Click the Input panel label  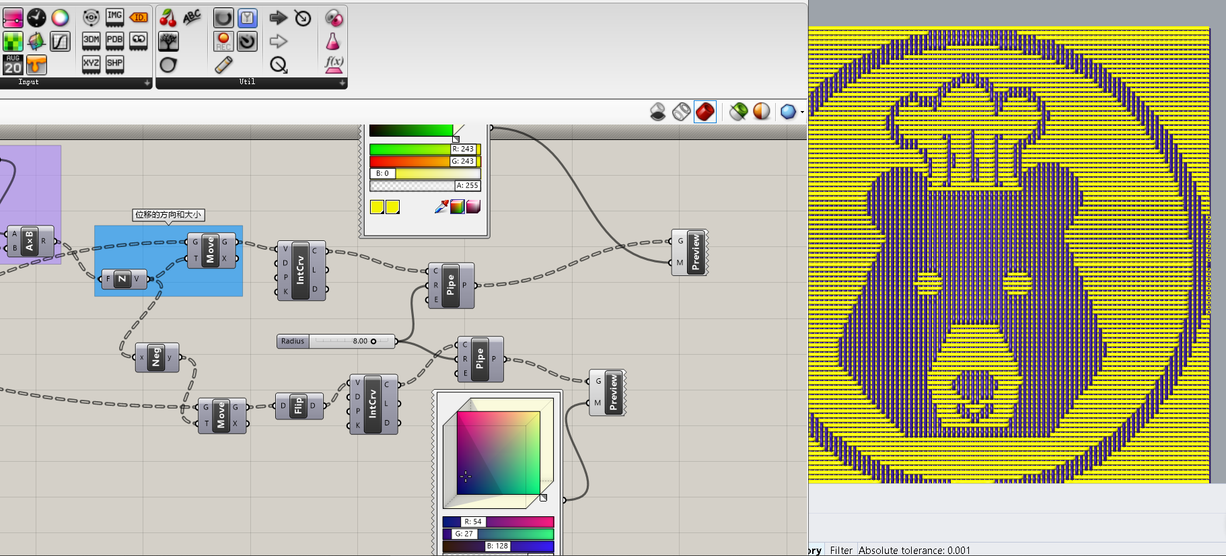[x=28, y=82]
